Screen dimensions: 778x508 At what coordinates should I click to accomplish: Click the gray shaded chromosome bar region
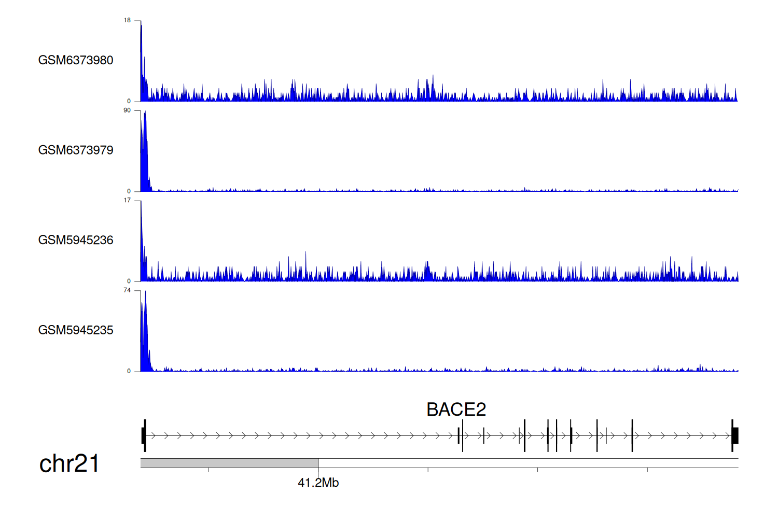click(x=229, y=463)
